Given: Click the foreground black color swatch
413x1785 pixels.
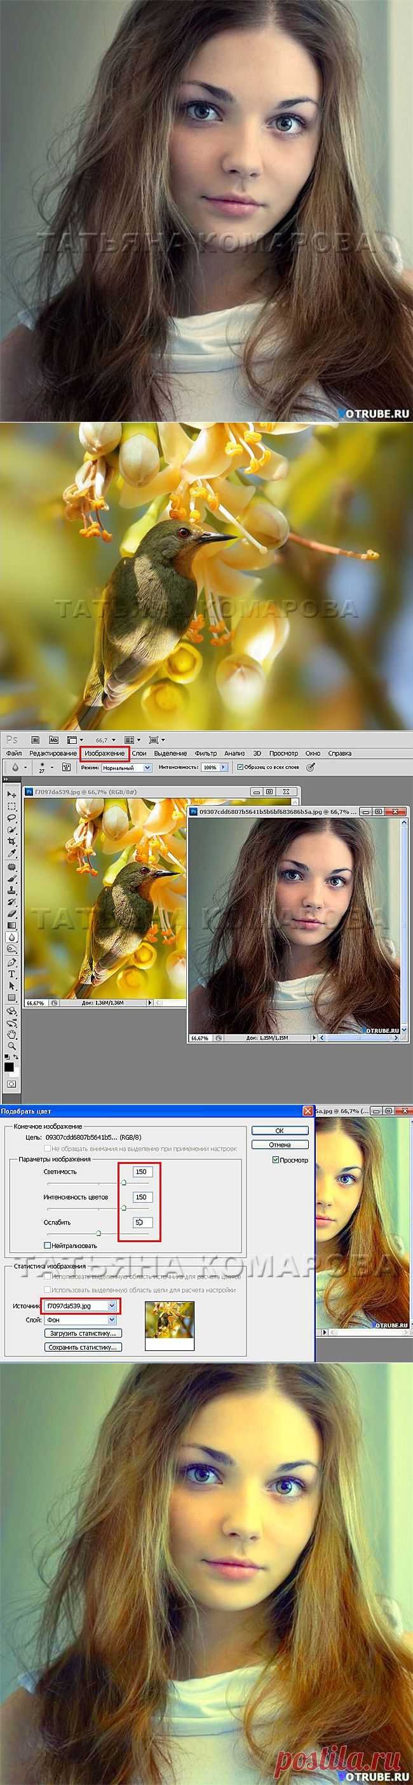Looking at the screenshot, I should (x=9, y=1067).
